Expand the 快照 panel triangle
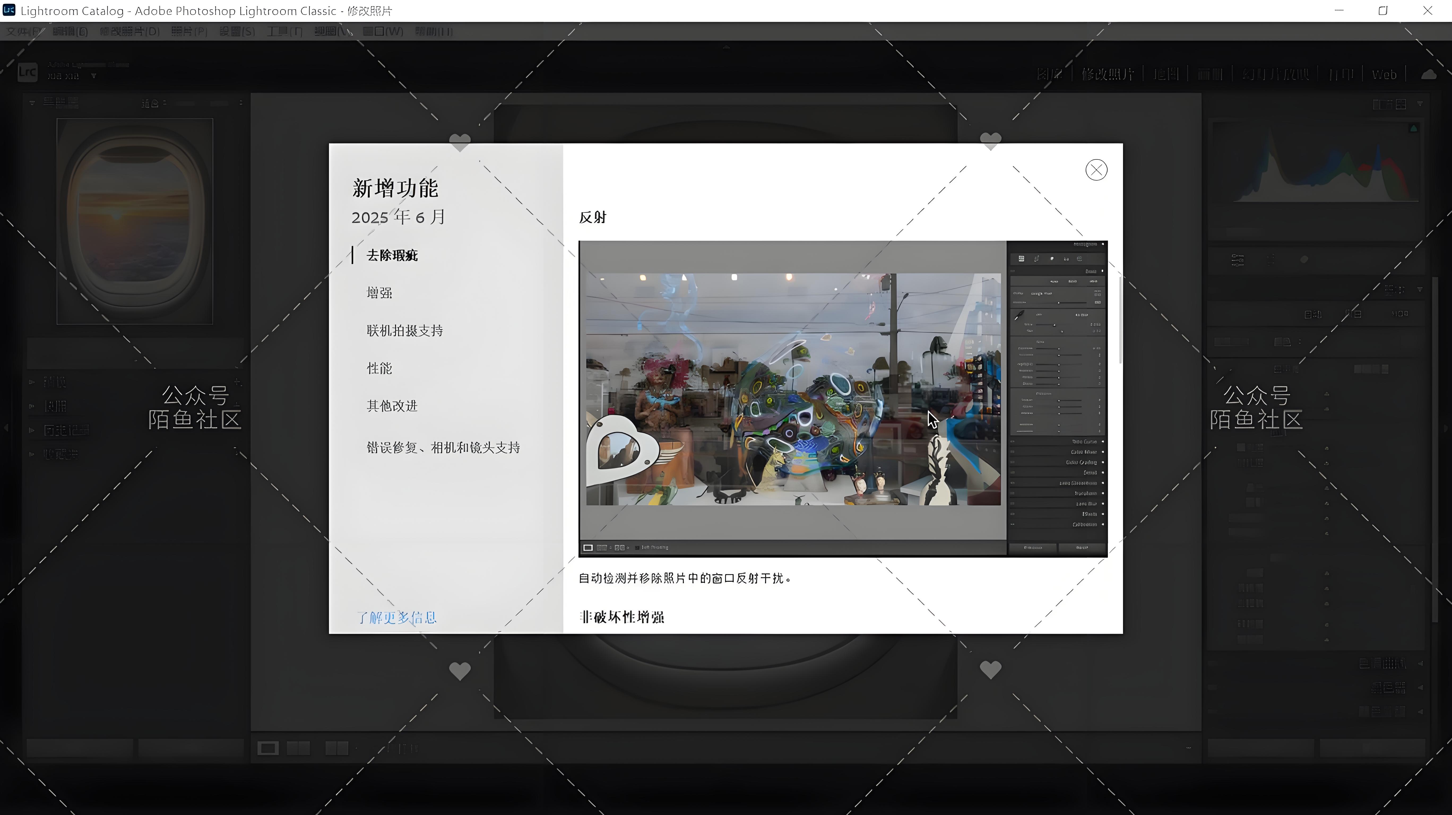The height and width of the screenshot is (815, 1452). tap(32, 406)
